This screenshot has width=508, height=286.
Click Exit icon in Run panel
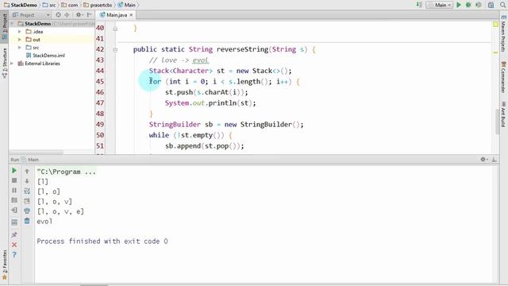[14, 211]
